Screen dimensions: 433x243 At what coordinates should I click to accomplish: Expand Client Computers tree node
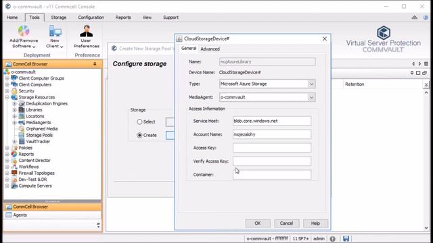pos(7,84)
